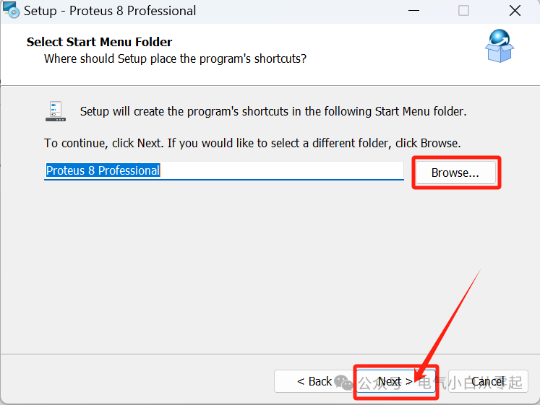Go back with the Back button
540x405 pixels.
point(314,381)
